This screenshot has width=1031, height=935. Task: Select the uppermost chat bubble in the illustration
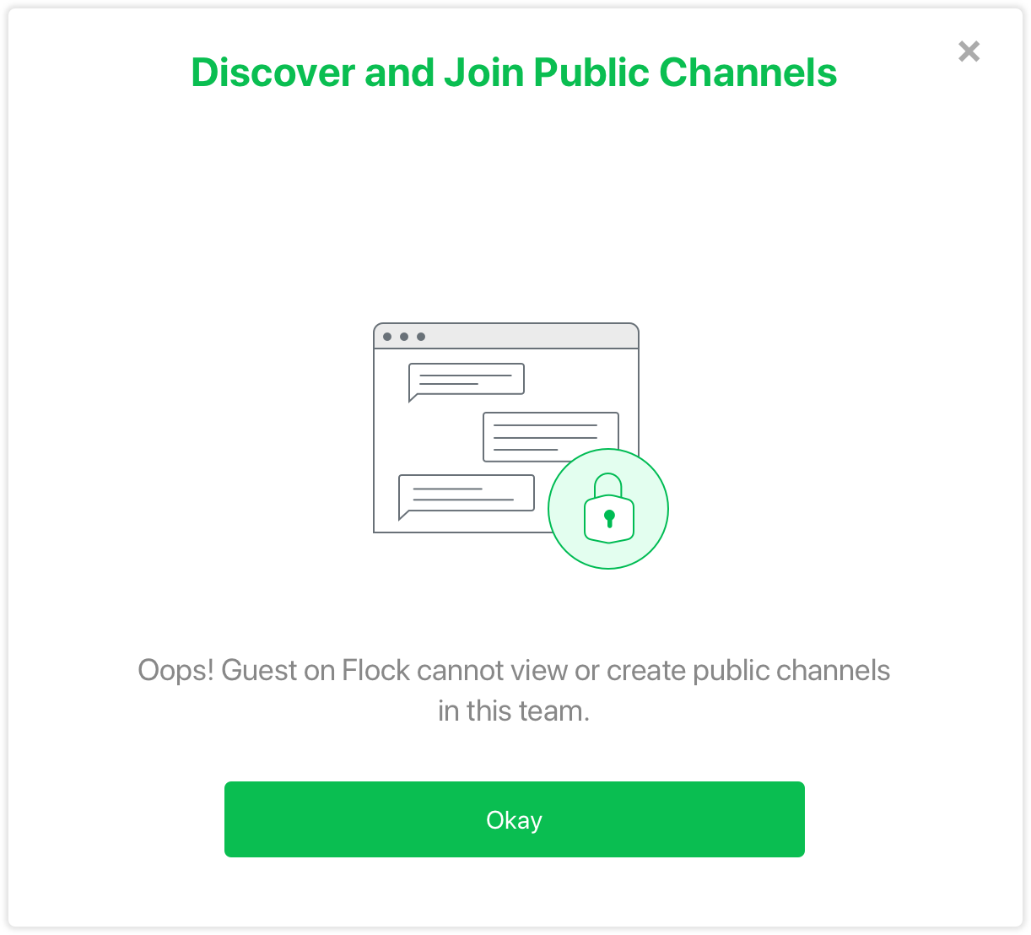pyautogui.click(x=467, y=381)
